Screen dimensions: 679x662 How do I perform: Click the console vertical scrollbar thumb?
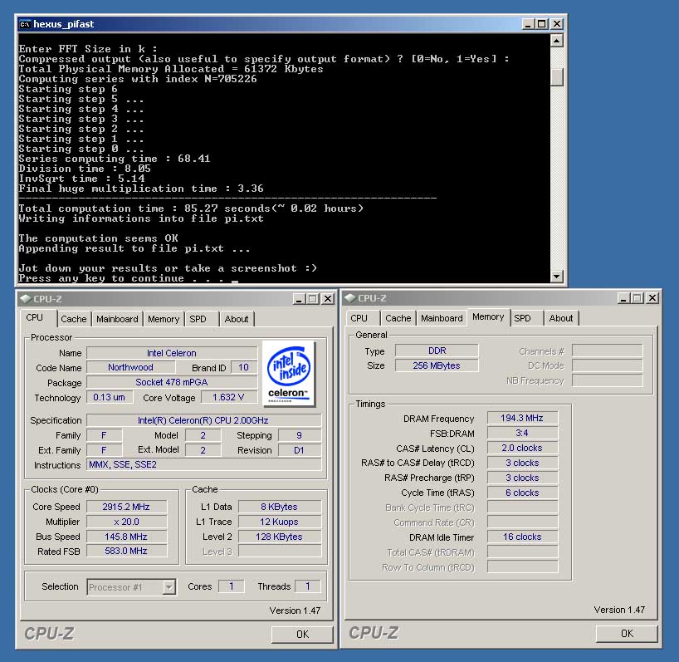pos(557,77)
